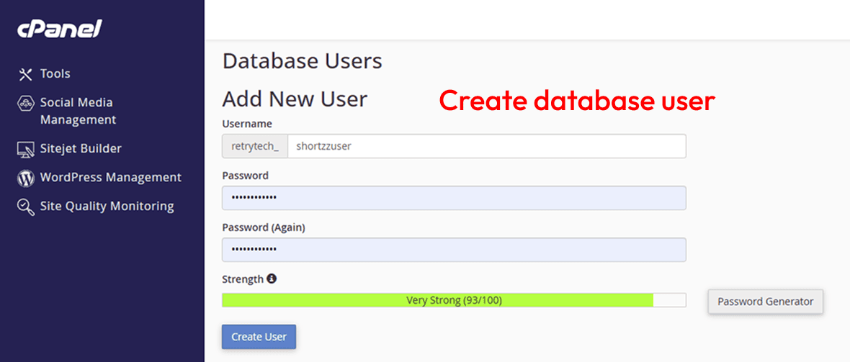
Task: Open the Tools menu item label
Action: point(55,74)
